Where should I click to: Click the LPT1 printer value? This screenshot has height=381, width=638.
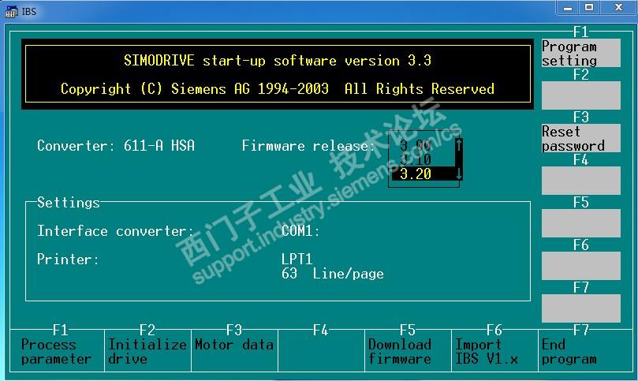[297, 259]
